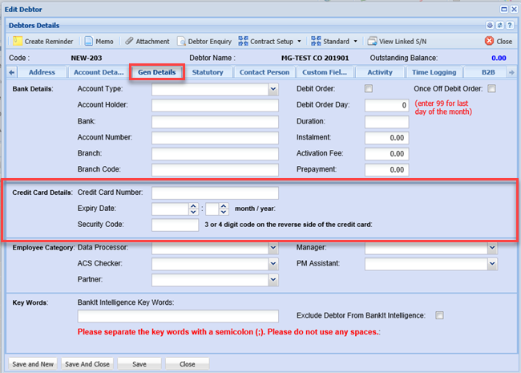Click the Attachment paperclip icon

[128, 41]
